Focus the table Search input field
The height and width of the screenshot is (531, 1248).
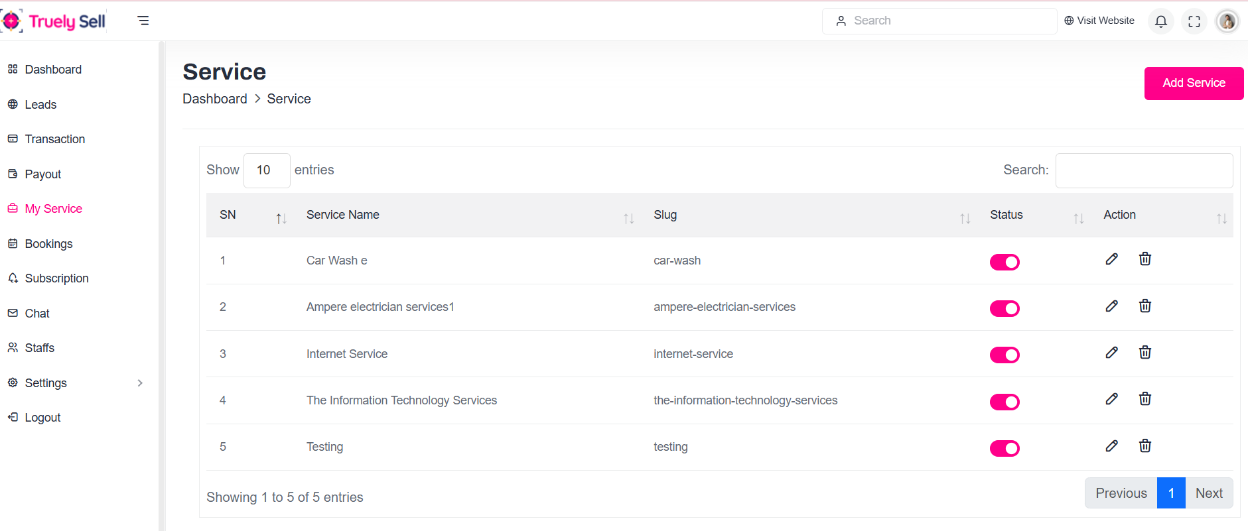click(x=1144, y=170)
